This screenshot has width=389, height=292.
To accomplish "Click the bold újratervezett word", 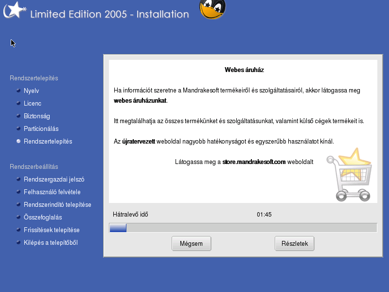I will click(139, 142).
